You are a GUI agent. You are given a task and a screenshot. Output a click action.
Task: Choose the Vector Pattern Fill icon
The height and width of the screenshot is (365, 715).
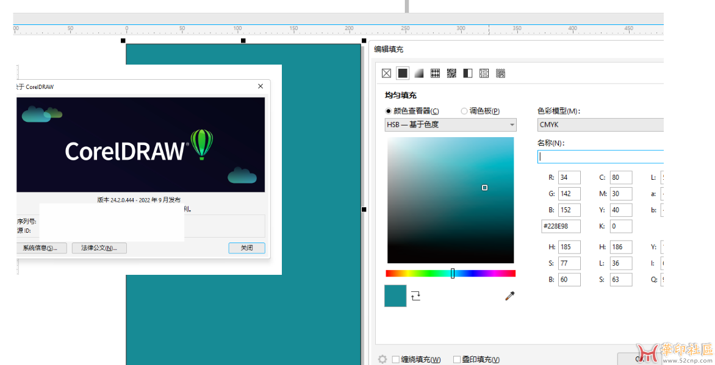coord(436,73)
